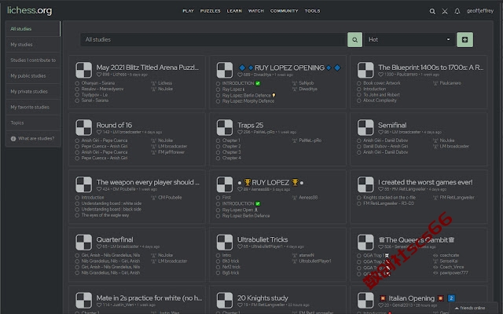Select My private studies in the sidebar
Image resolution: width=503 pixels, height=314 pixels.
click(33, 92)
